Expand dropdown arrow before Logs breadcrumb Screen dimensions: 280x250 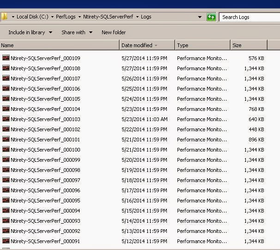pos(137,17)
